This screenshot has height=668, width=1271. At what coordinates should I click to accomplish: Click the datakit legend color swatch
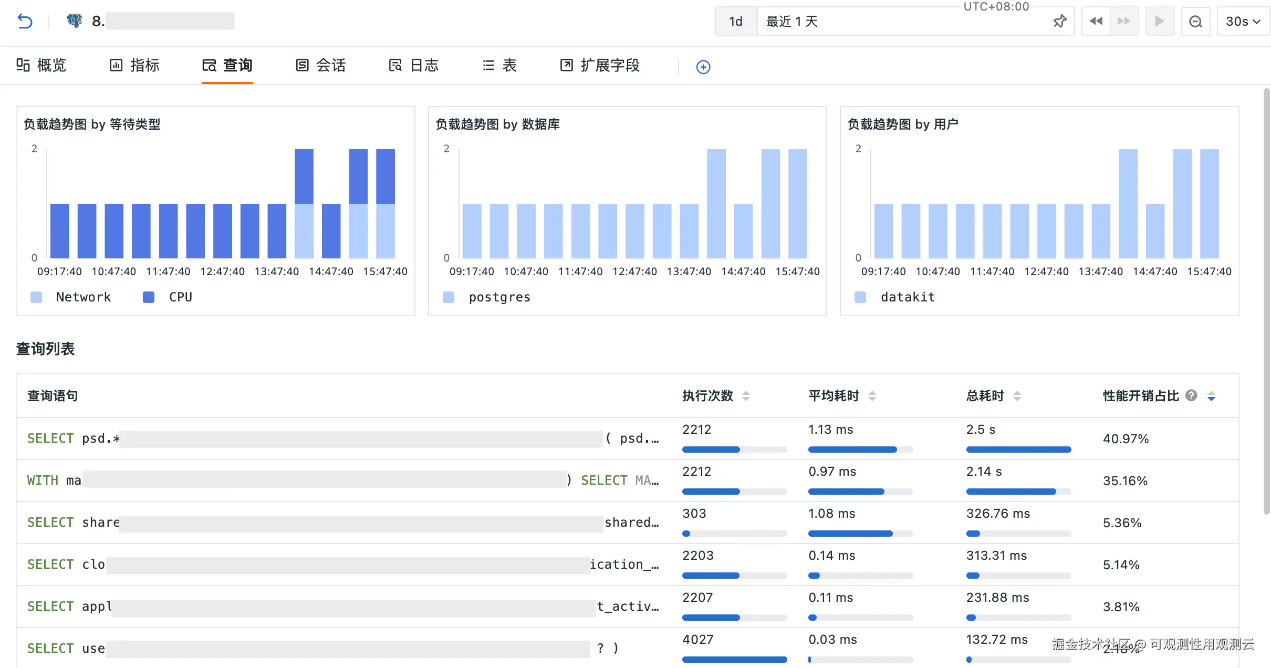click(x=860, y=297)
